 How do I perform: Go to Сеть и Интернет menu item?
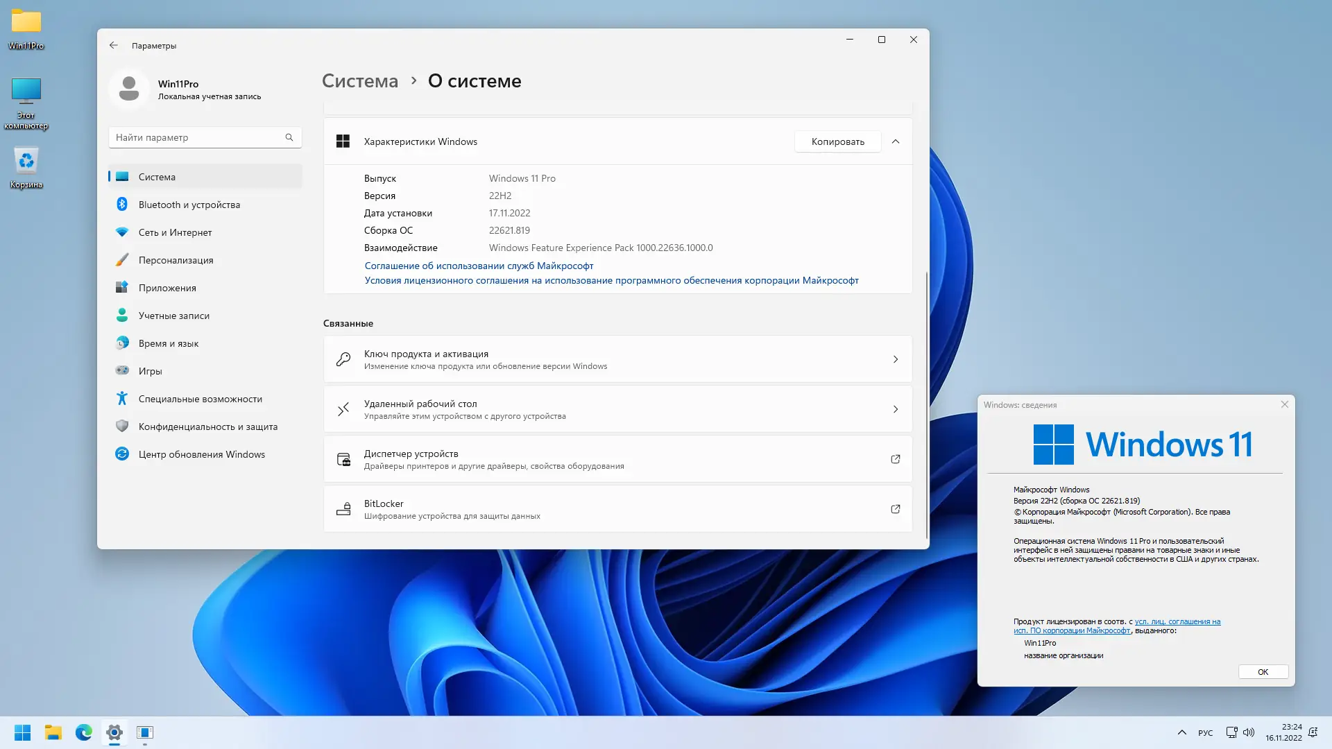pyautogui.click(x=175, y=232)
